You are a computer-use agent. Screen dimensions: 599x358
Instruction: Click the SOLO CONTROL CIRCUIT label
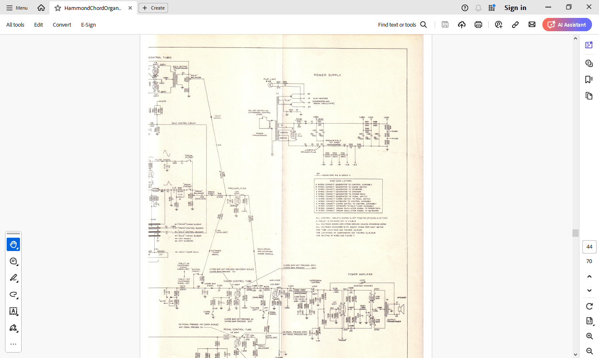coord(183,123)
